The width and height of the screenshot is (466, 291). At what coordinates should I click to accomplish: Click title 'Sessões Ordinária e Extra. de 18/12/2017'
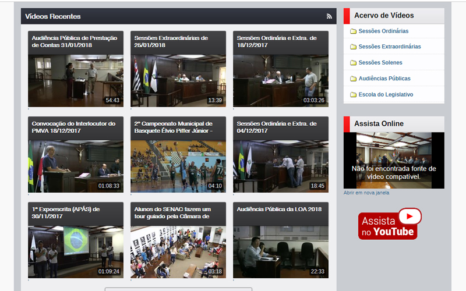click(x=277, y=41)
